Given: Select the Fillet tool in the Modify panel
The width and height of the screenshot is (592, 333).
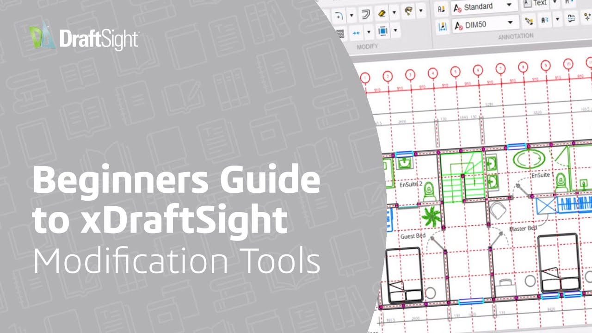Looking at the screenshot, I should pyautogui.click(x=339, y=16).
